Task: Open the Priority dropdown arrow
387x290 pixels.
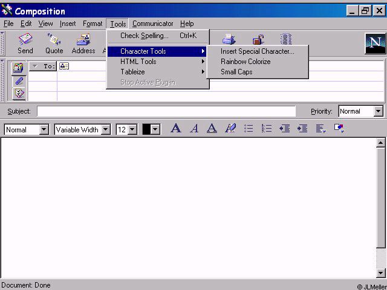Action: tap(378, 111)
